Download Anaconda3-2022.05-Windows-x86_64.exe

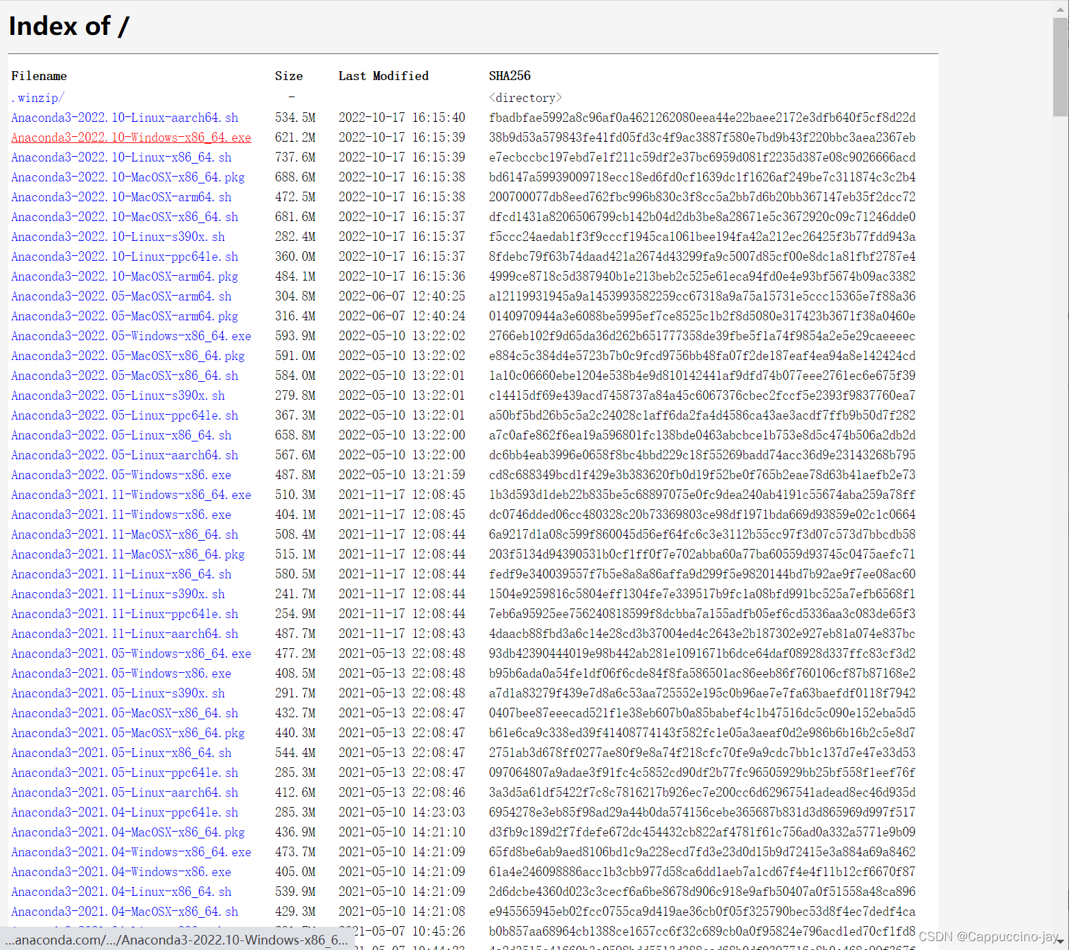click(x=131, y=336)
